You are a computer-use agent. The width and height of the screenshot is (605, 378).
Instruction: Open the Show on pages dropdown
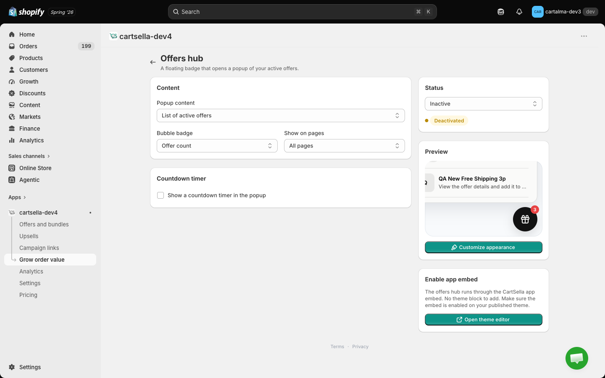click(345, 146)
